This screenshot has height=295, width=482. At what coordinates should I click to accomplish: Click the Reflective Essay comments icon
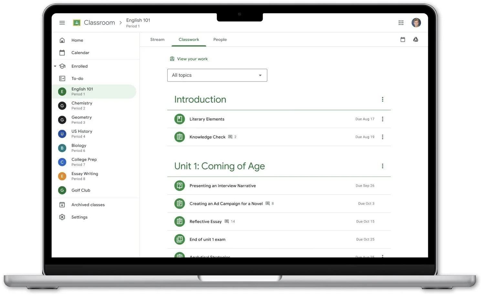pyautogui.click(x=227, y=221)
